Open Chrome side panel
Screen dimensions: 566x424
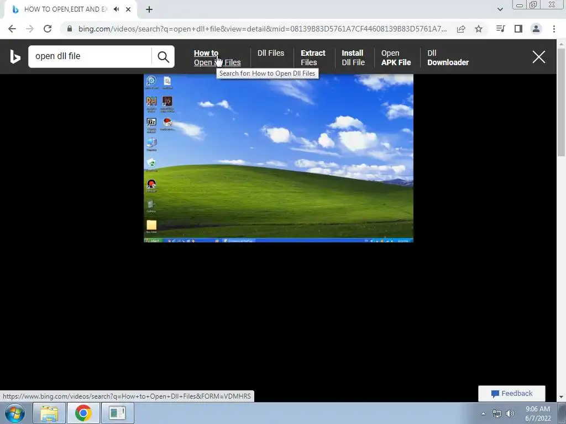click(518, 29)
